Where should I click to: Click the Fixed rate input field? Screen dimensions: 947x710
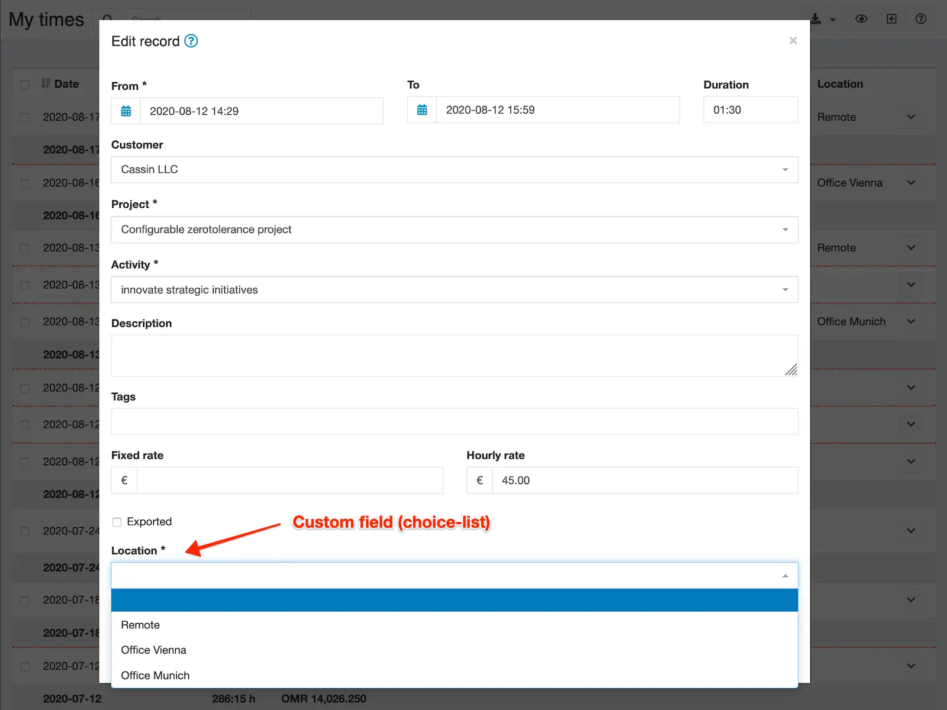pos(290,480)
